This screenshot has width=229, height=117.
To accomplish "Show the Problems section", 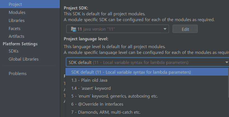I will [x=18, y=74].
